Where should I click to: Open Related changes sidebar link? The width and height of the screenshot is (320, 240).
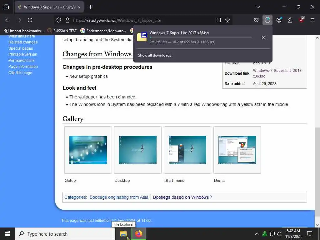23,42
